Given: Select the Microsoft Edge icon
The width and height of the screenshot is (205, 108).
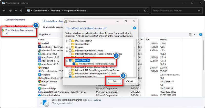Looking at the screenshot, I should tap(39, 88).
